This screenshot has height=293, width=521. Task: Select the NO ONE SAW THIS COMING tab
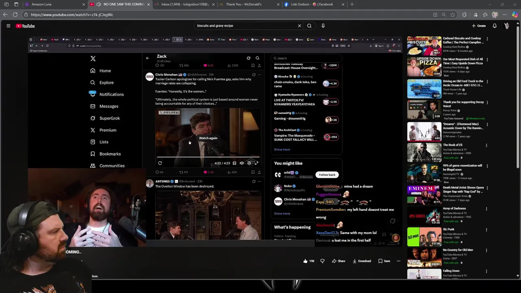[x=120, y=4]
